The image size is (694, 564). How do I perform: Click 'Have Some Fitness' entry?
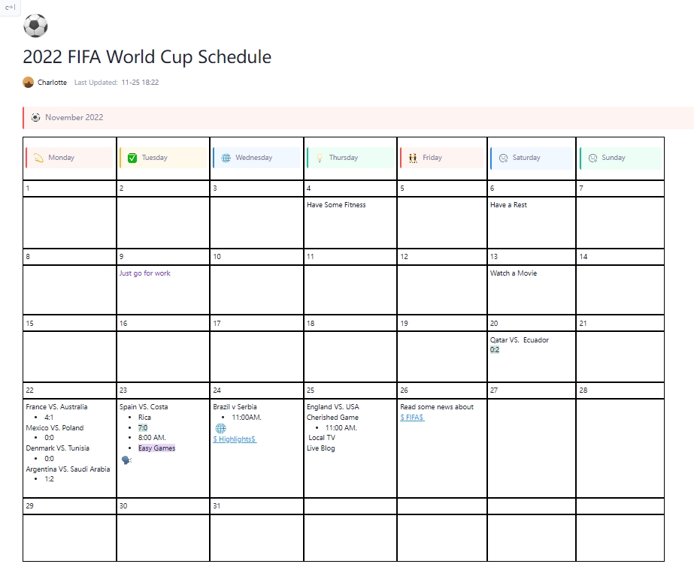pos(336,205)
